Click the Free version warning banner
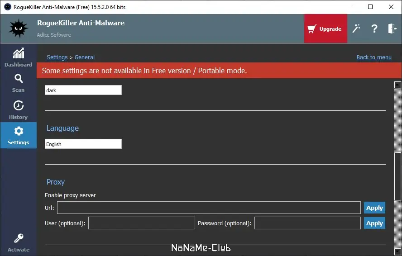 coord(219,71)
